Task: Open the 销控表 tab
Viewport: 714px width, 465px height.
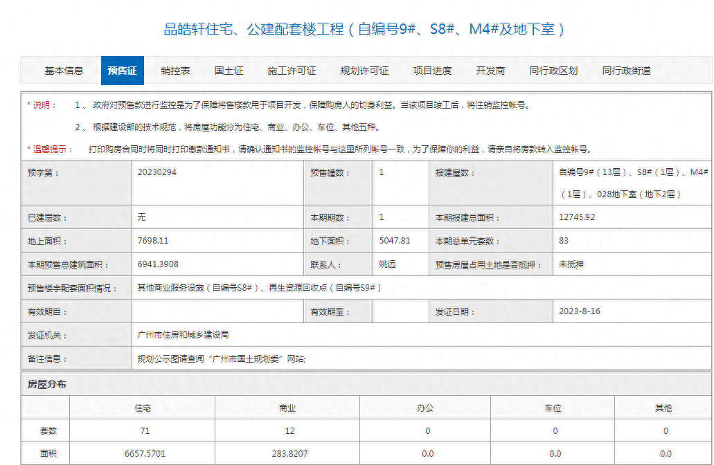Action: click(x=175, y=70)
